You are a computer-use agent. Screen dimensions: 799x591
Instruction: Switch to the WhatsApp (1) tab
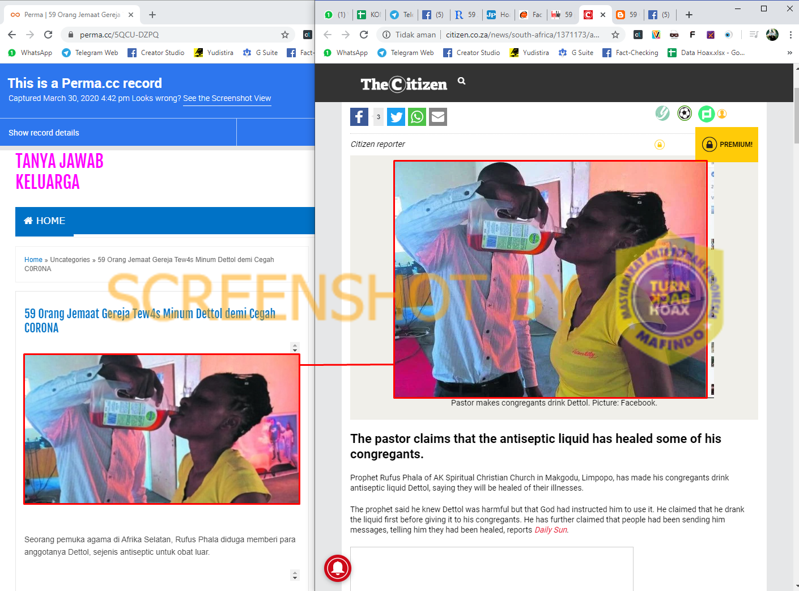[335, 15]
